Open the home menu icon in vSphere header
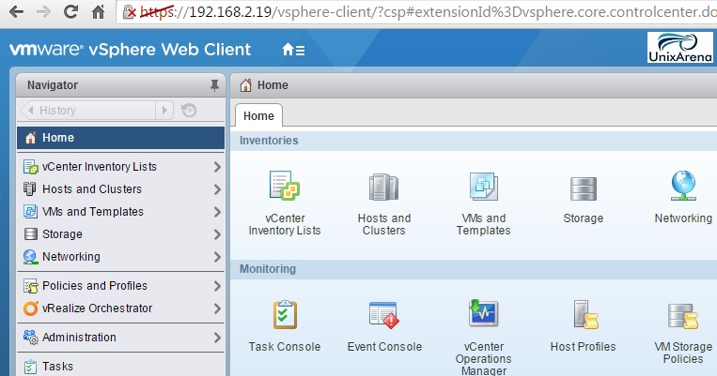 (293, 50)
